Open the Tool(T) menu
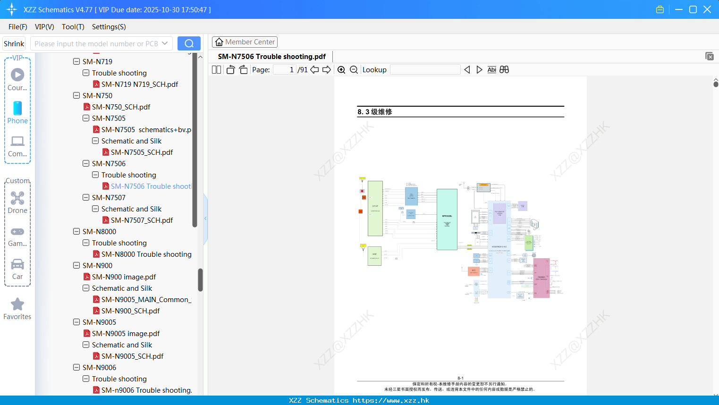Screen dimensions: 719x405 coord(73,27)
